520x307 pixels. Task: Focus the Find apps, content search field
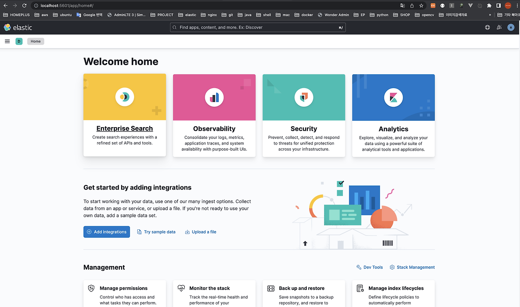(258, 28)
